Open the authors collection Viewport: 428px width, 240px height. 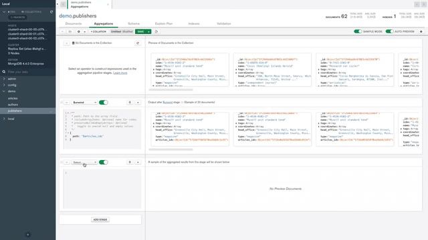[13, 105]
